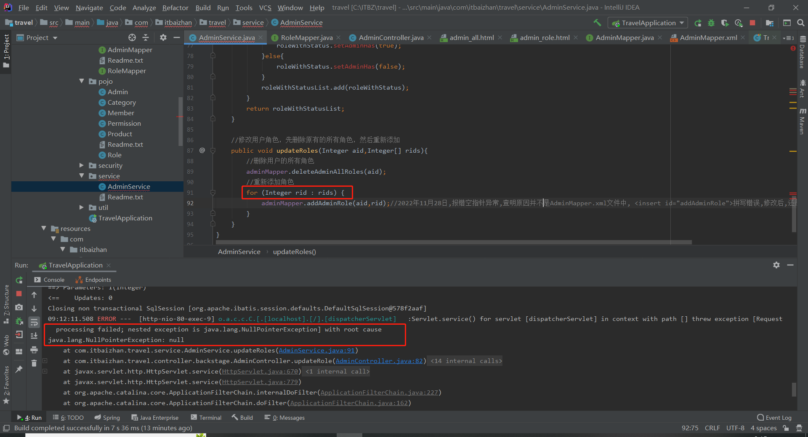This screenshot has width=808, height=437.
Task: Click the UTF-8 encoding in status bar
Action: click(735, 428)
